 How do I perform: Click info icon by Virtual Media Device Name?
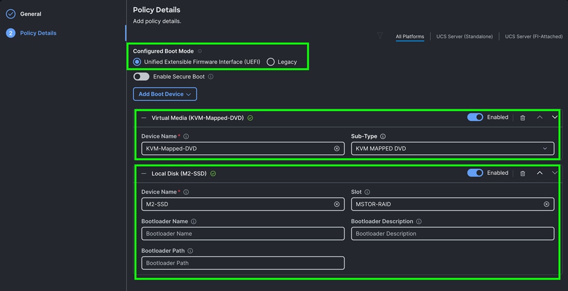point(186,136)
